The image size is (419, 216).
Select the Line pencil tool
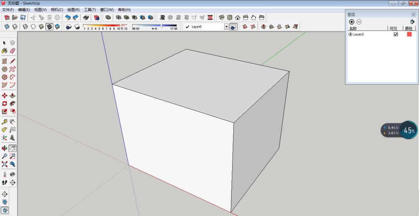(x=13, y=61)
